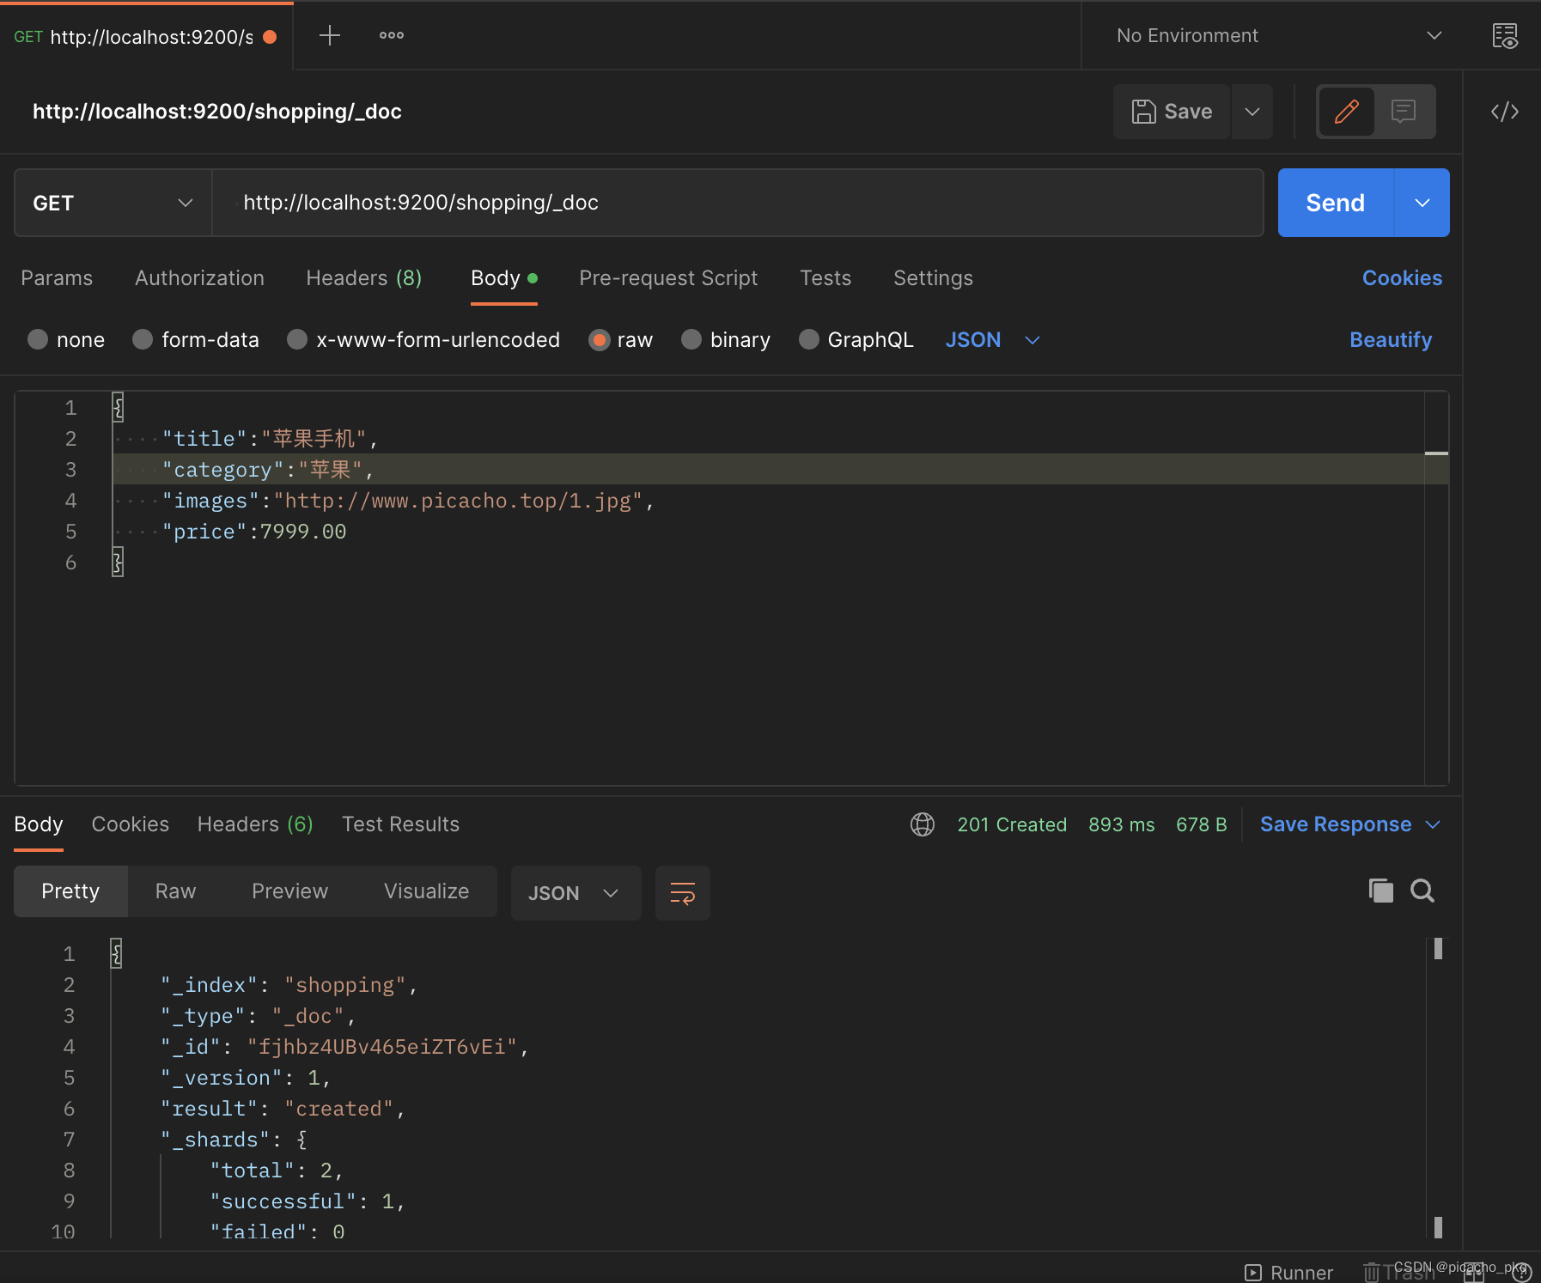The height and width of the screenshot is (1283, 1541).
Task: Switch to the Headers (8) request tab
Action: tap(363, 278)
